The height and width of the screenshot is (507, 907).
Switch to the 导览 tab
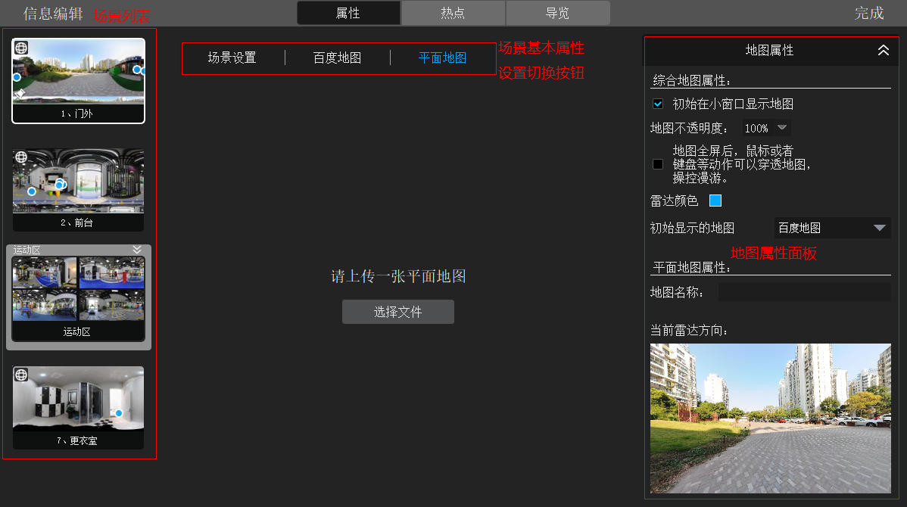click(x=557, y=13)
